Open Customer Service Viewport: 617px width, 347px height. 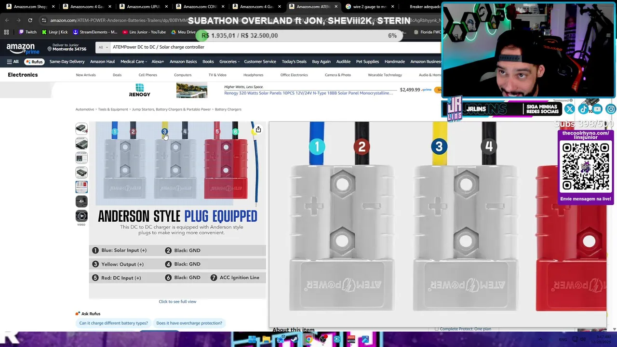(260, 62)
